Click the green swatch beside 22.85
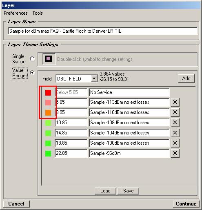 coord(48,154)
